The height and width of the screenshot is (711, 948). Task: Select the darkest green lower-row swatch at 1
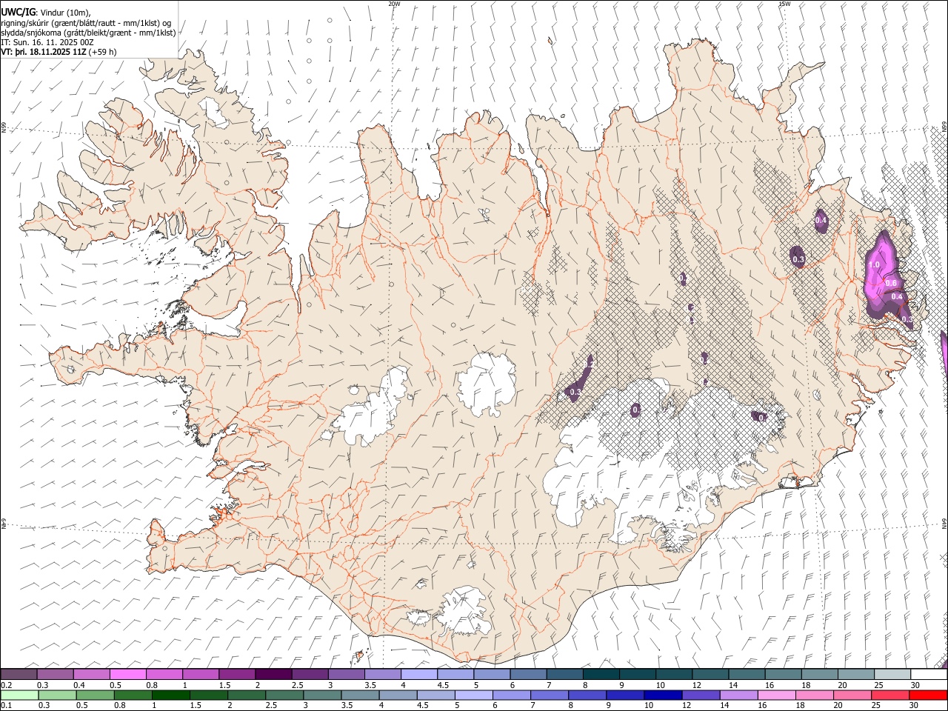(x=171, y=695)
